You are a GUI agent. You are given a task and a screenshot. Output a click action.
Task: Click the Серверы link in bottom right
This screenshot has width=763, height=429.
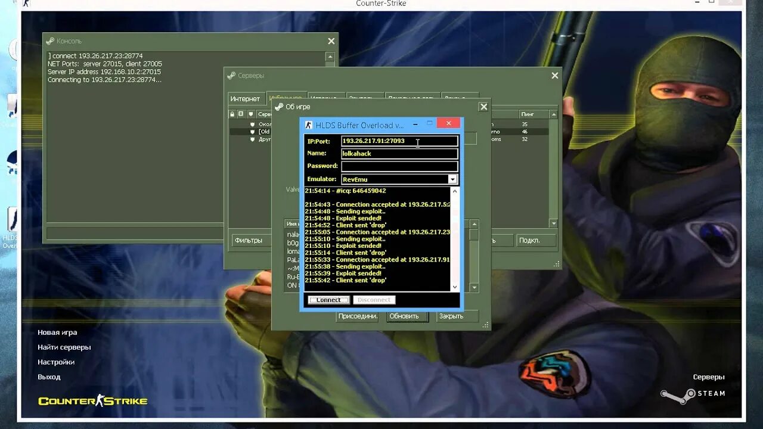(x=709, y=377)
